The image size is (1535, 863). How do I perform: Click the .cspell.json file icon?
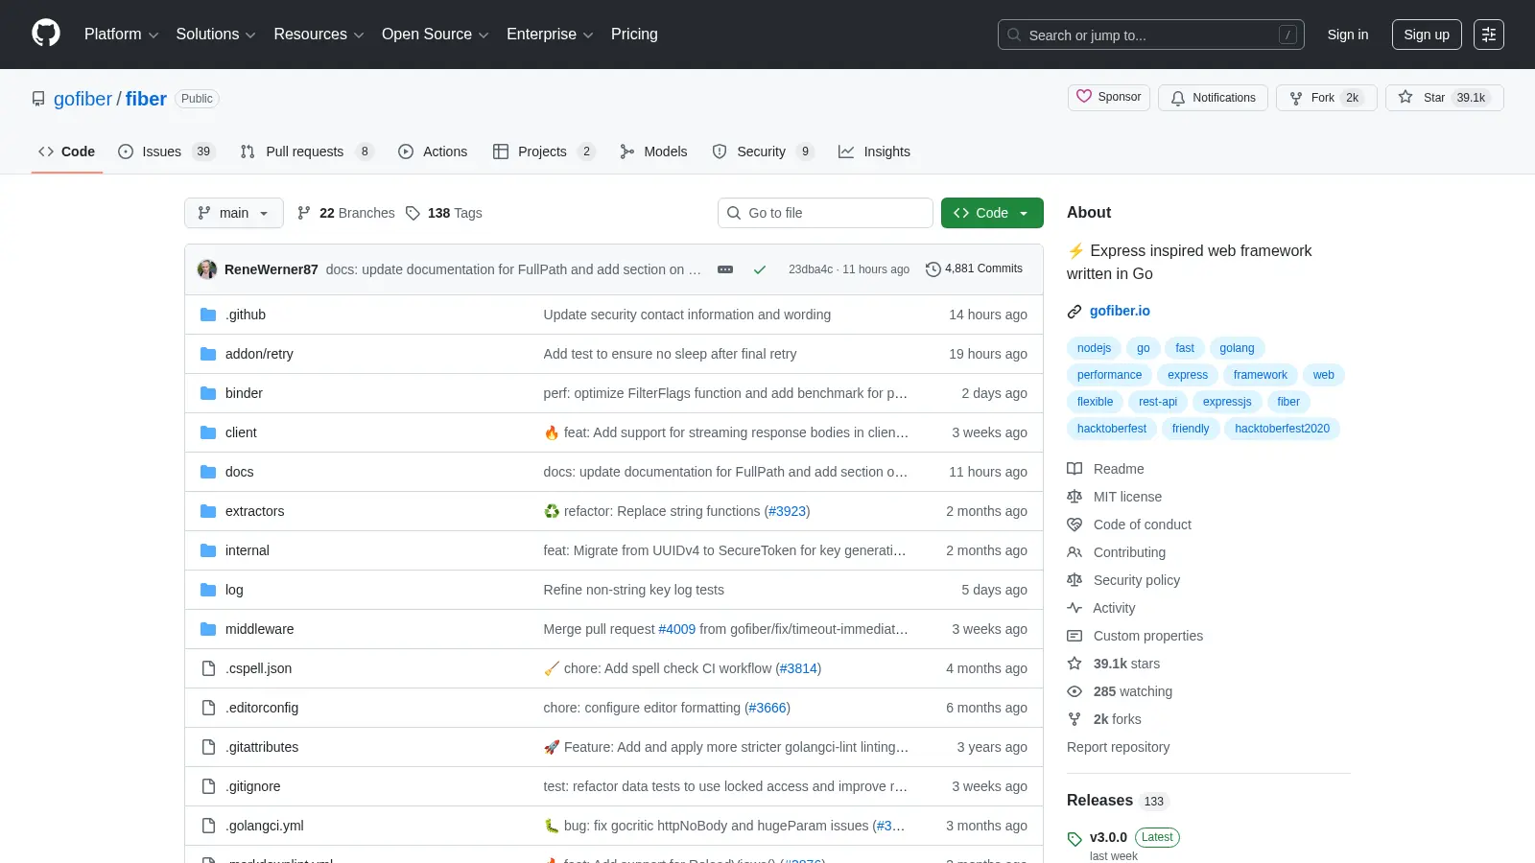pyautogui.click(x=208, y=668)
